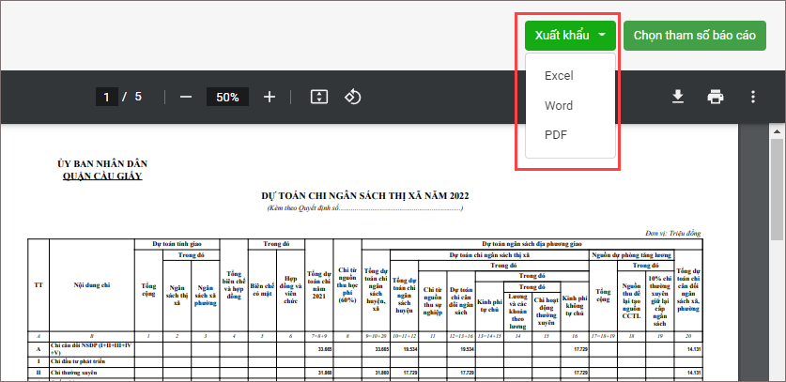Image resolution: width=786 pixels, height=382 pixels.
Task: Click the Chọn tham số báo cáo button
Action: coord(694,35)
